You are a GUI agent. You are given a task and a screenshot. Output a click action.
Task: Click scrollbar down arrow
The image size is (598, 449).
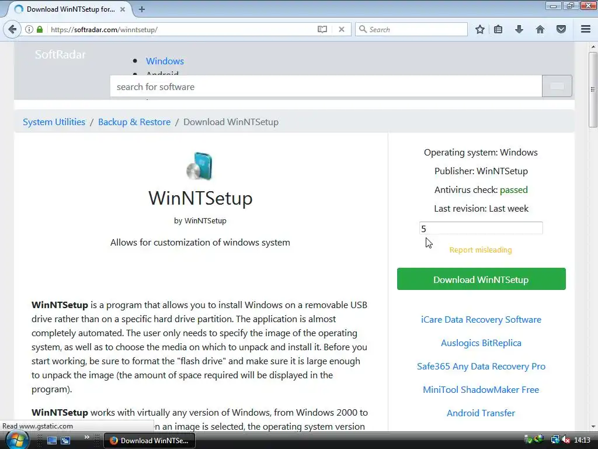click(x=593, y=426)
